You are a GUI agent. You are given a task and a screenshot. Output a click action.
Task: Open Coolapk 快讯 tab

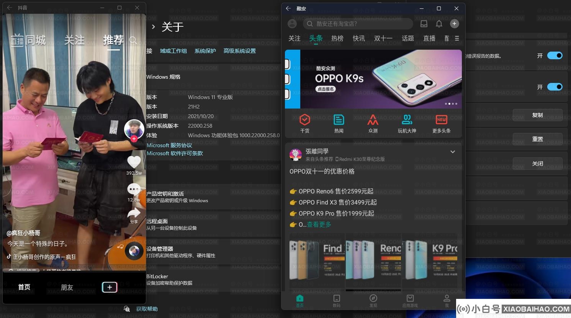click(359, 38)
